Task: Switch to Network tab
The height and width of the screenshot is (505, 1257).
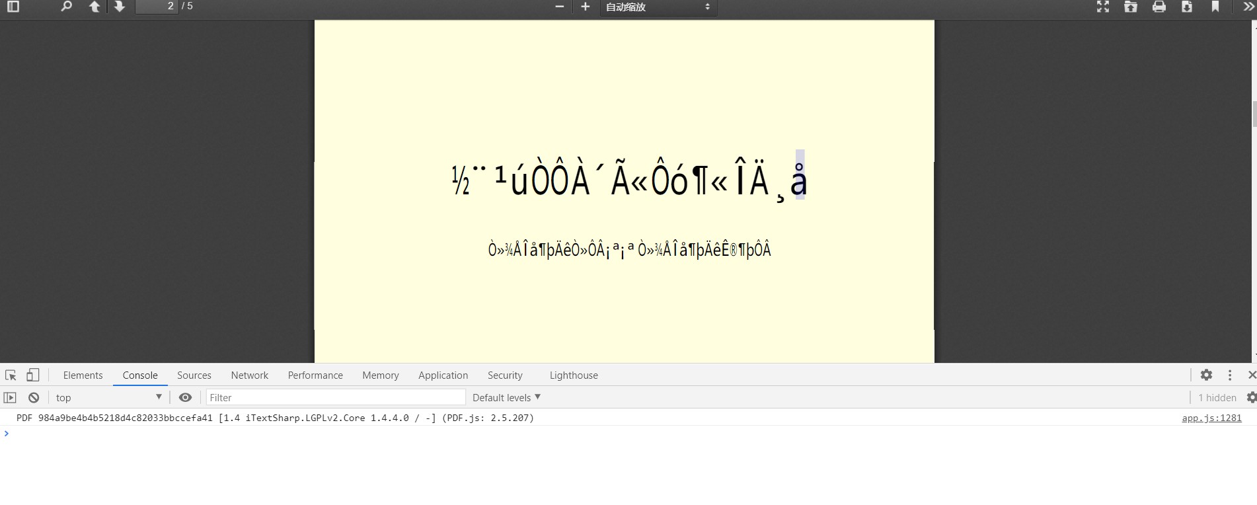Action: tap(250, 375)
